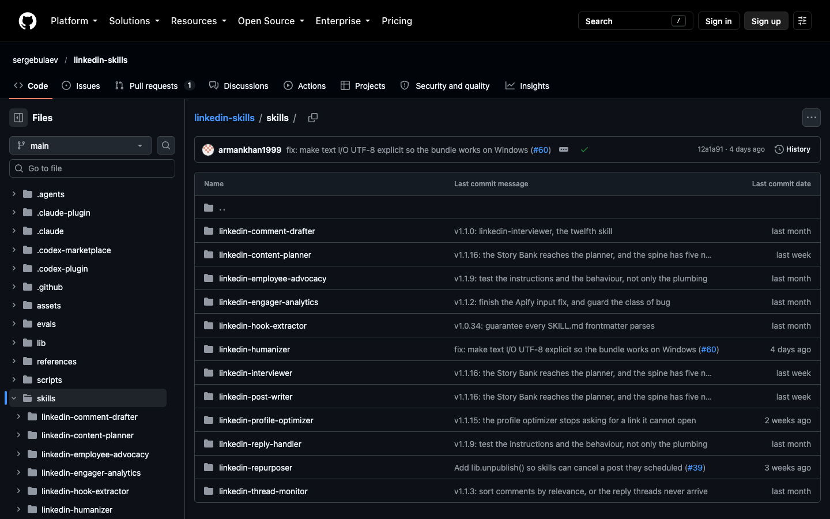Image resolution: width=830 pixels, height=519 pixels.
Task: Focus the Go to file input
Action: [x=92, y=168]
